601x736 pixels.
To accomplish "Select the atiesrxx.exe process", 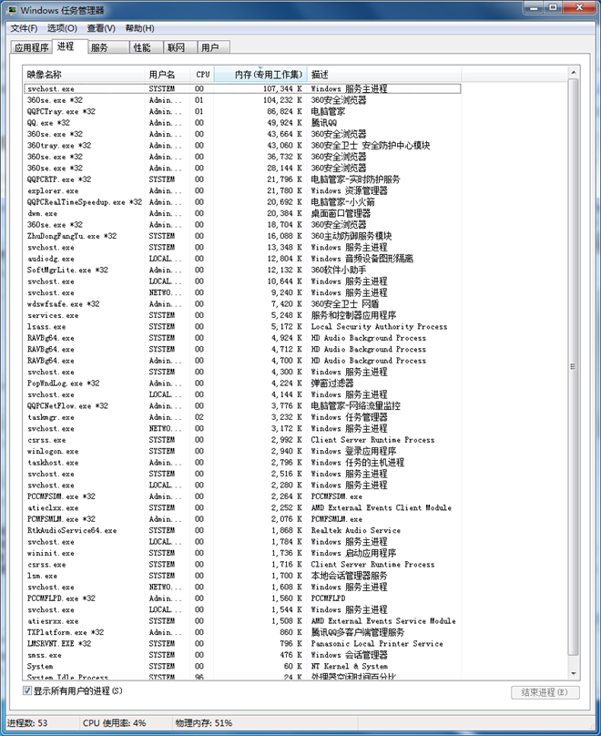I will 242,621.
